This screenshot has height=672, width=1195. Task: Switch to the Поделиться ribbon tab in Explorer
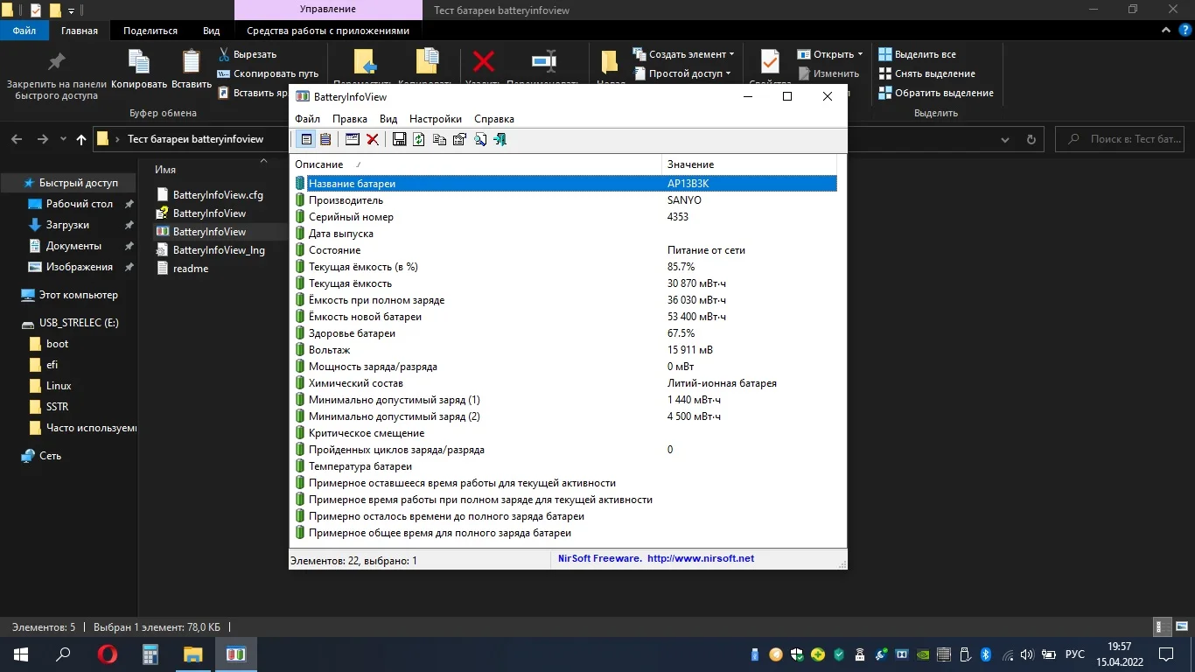150,31
